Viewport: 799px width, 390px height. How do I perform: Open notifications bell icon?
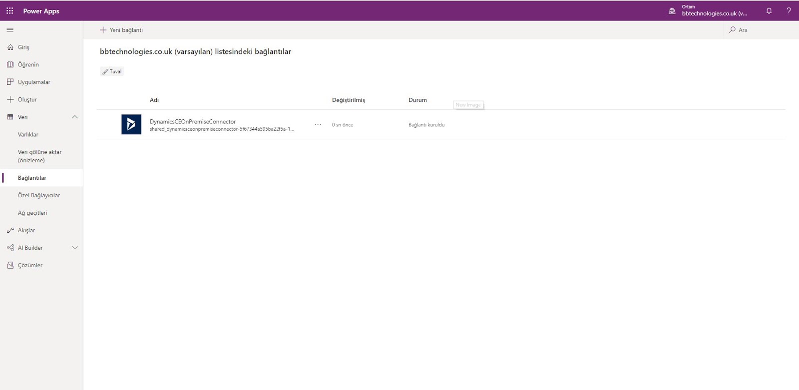pyautogui.click(x=769, y=10)
